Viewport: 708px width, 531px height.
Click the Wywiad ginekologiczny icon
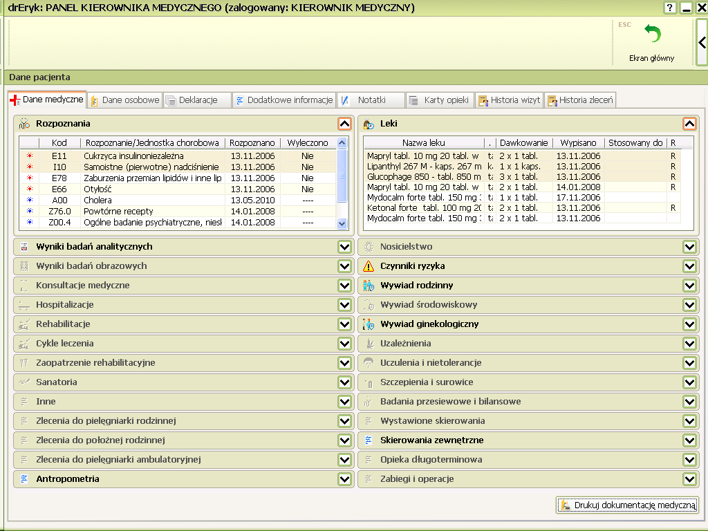369,324
